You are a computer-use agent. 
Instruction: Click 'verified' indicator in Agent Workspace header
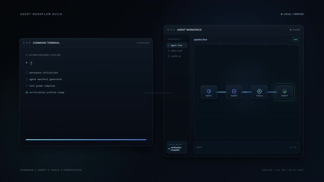pos(295,30)
